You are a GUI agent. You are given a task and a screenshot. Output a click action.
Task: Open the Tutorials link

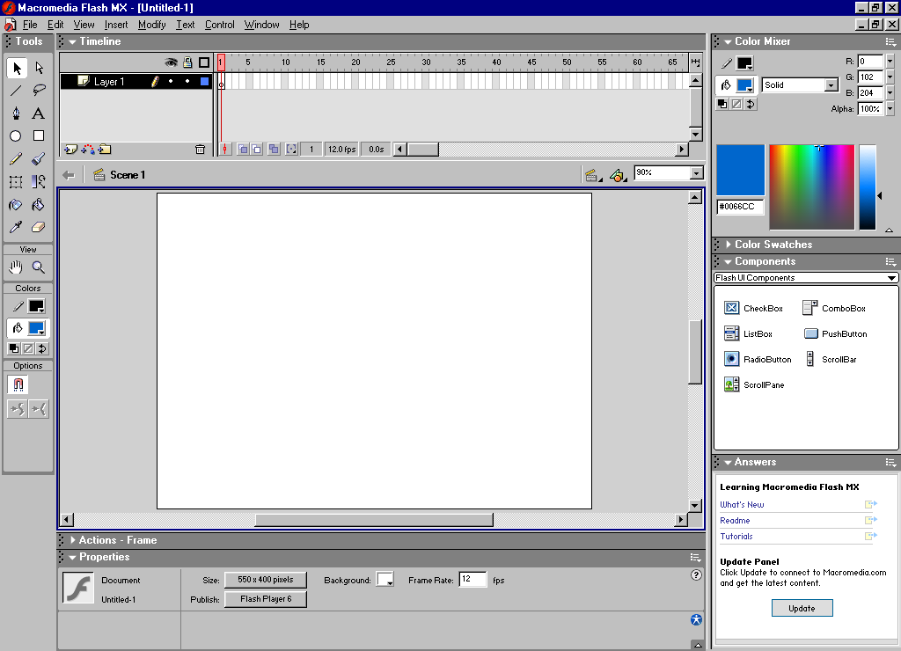(736, 536)
